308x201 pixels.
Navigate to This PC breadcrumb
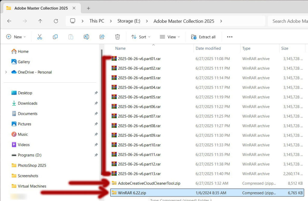coord(97,21)
